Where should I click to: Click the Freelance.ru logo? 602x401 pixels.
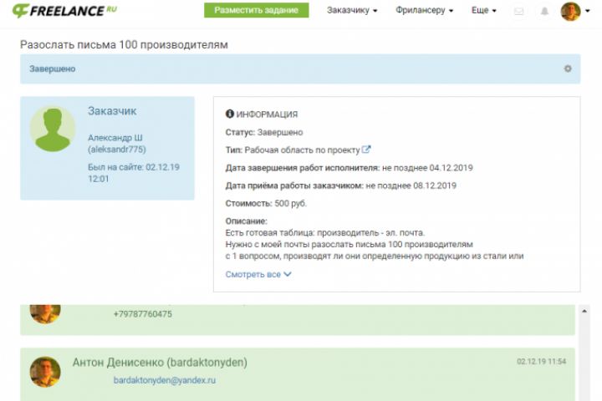click(64, 10)
